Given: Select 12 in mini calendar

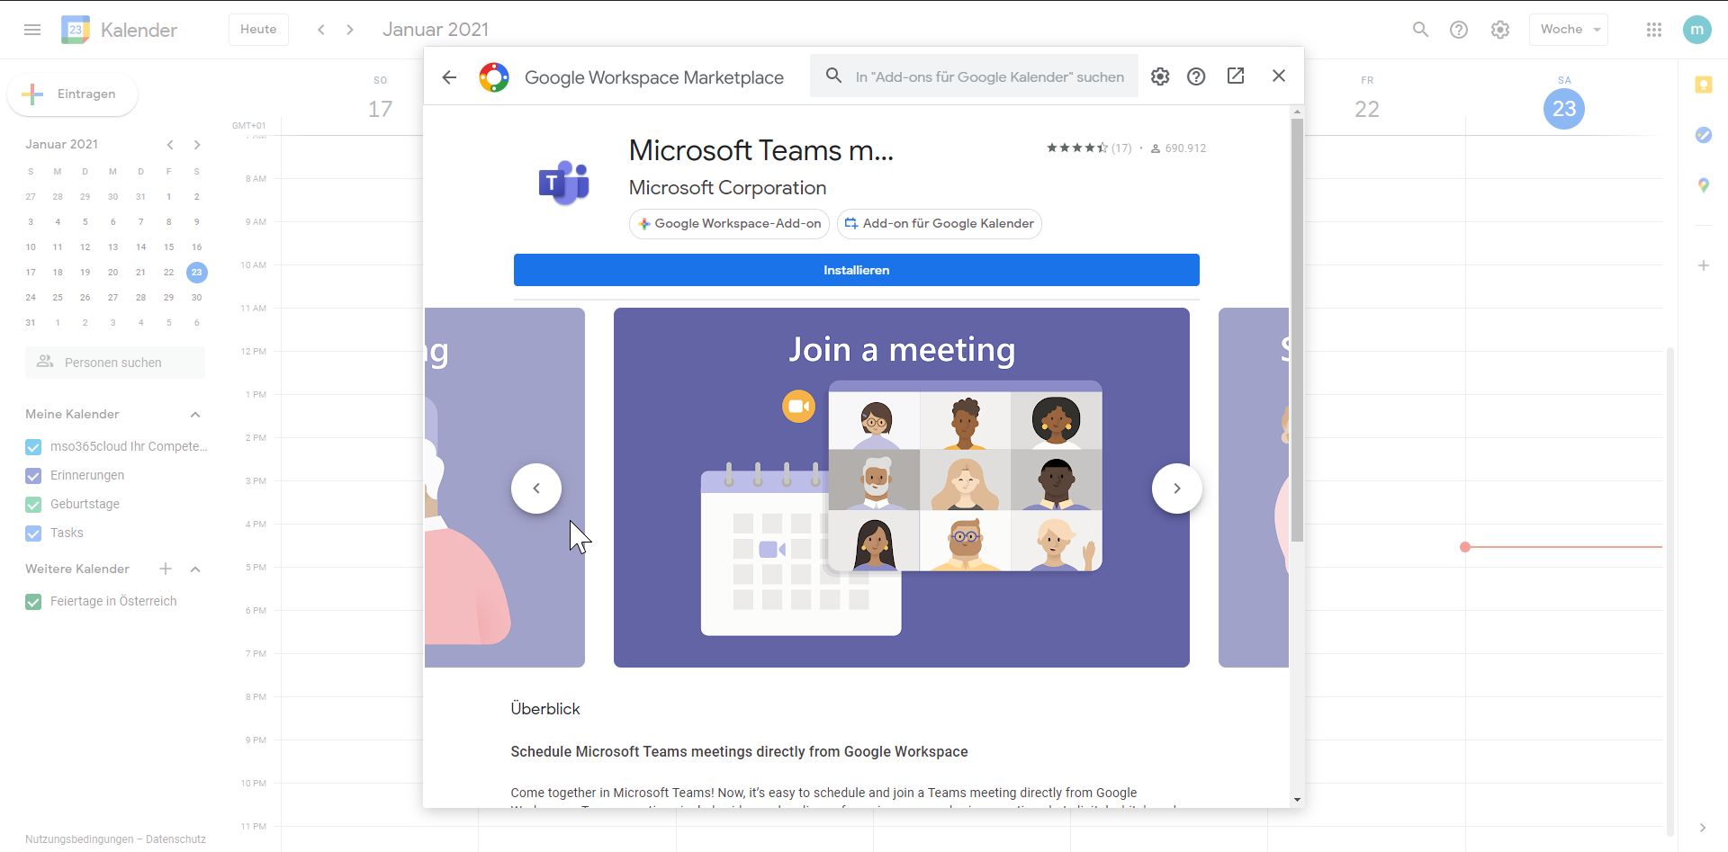Looking at the screenshot, I should (x=85, y=247).
